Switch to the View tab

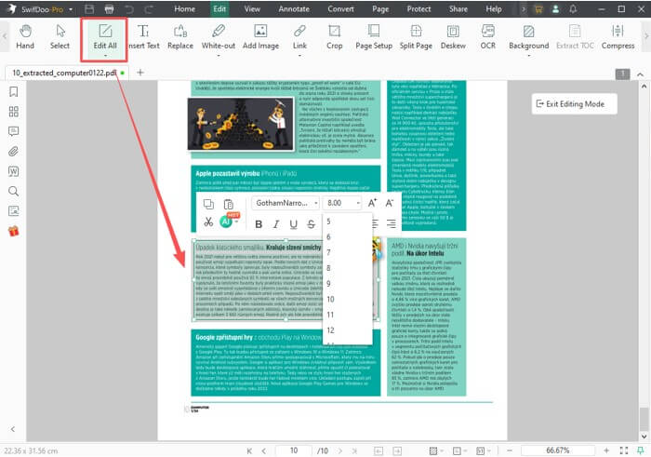(252, 9)
